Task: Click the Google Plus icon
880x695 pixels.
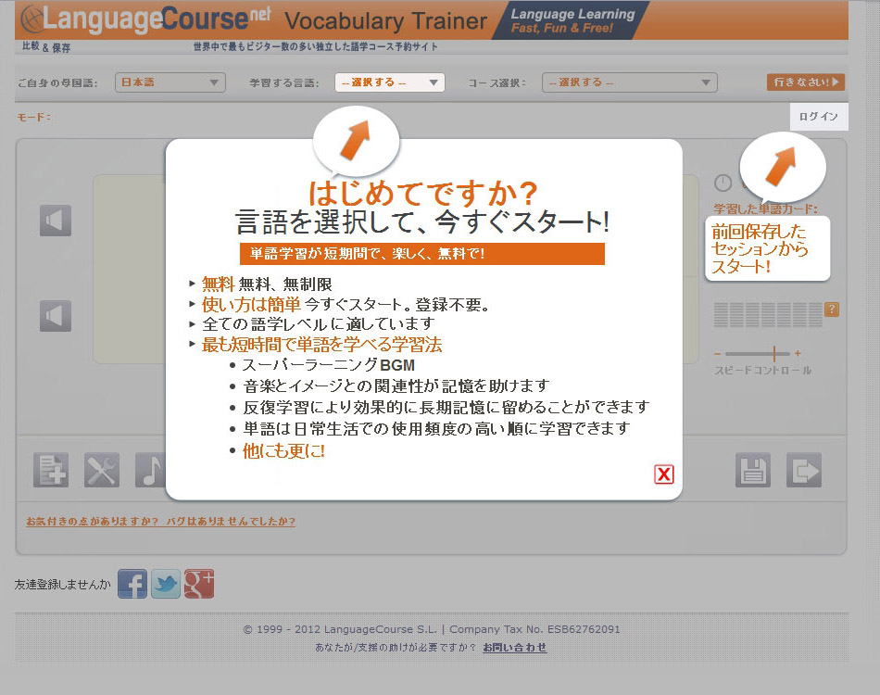Action: tap(199, 584)
